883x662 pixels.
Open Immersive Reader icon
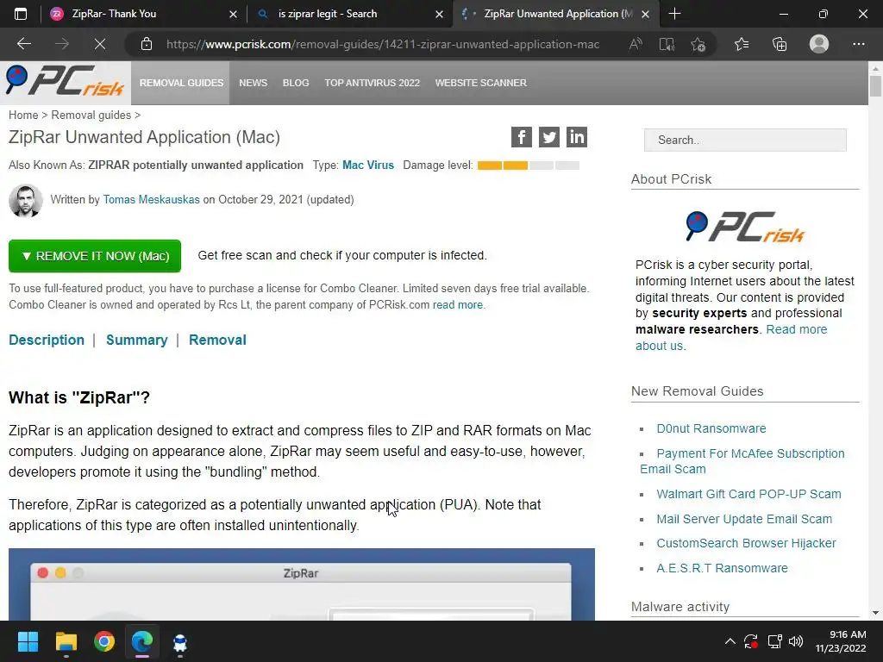pos(667,44)
